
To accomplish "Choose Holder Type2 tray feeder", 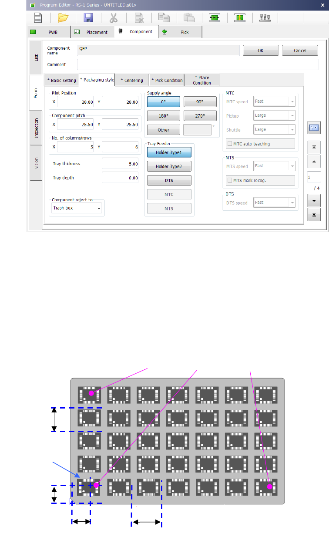I will pos(169,166).
